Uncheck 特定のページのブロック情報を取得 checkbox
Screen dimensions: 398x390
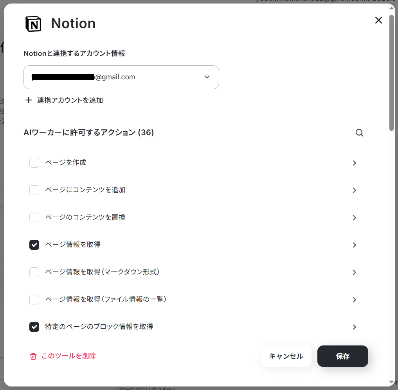pyautogui.click(x=34, y=327)
